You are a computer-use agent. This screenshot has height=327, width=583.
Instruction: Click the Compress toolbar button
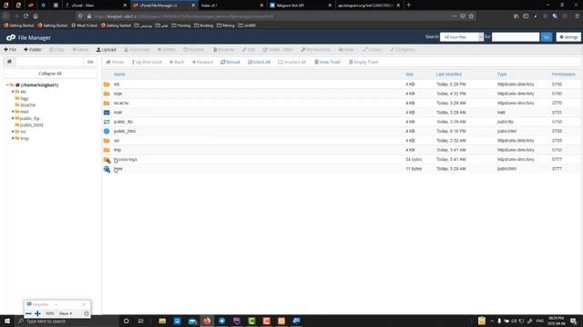[x=403, y=49]
